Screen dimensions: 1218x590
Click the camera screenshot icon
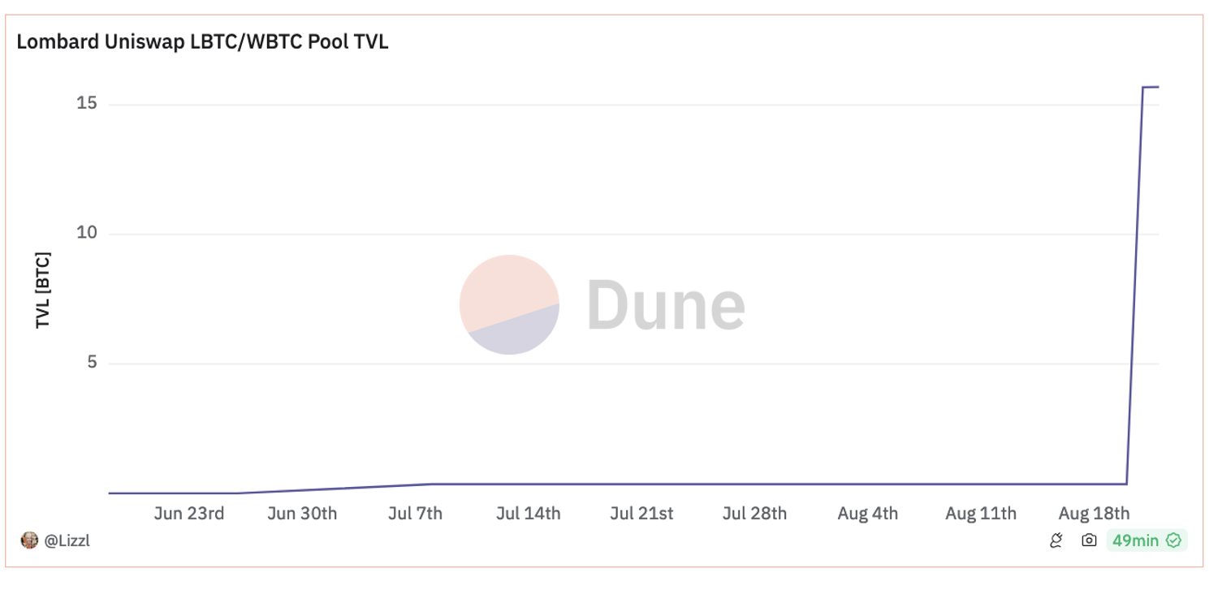pos(1089,540)
